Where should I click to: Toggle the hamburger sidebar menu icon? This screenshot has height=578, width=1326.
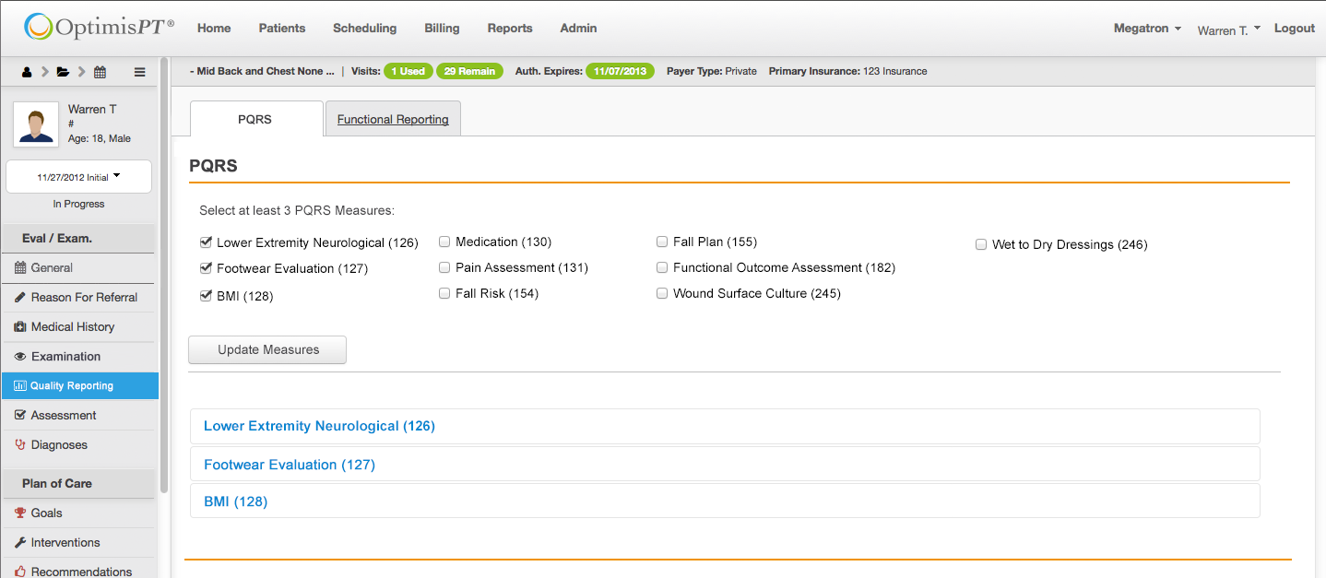click(139, 72)
